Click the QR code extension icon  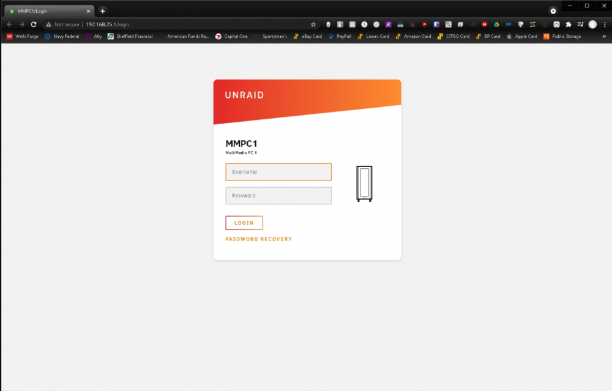coord(449,24)
